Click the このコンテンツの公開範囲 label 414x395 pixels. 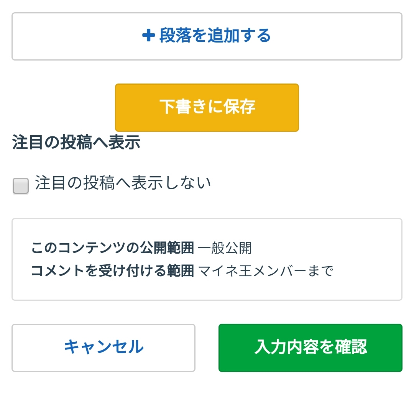click(x=113, y=248)
